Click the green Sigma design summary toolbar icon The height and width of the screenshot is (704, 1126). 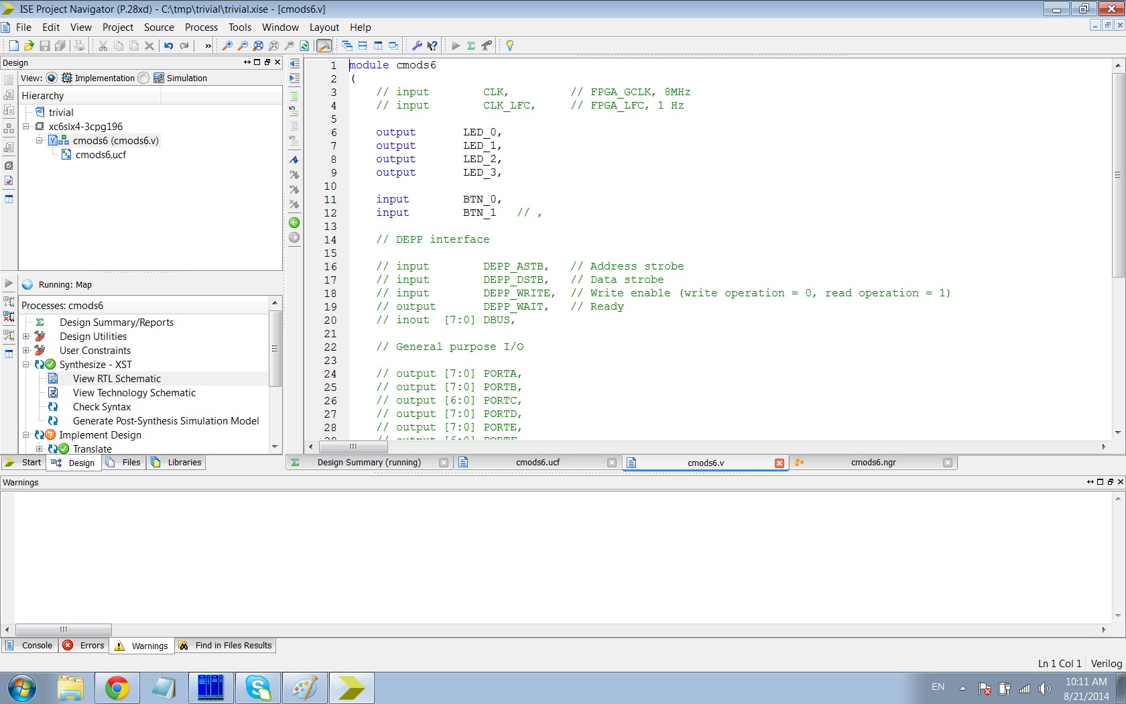[x=471, y=46]
